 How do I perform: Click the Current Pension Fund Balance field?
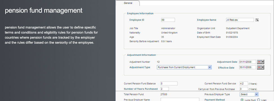[169, 83]
